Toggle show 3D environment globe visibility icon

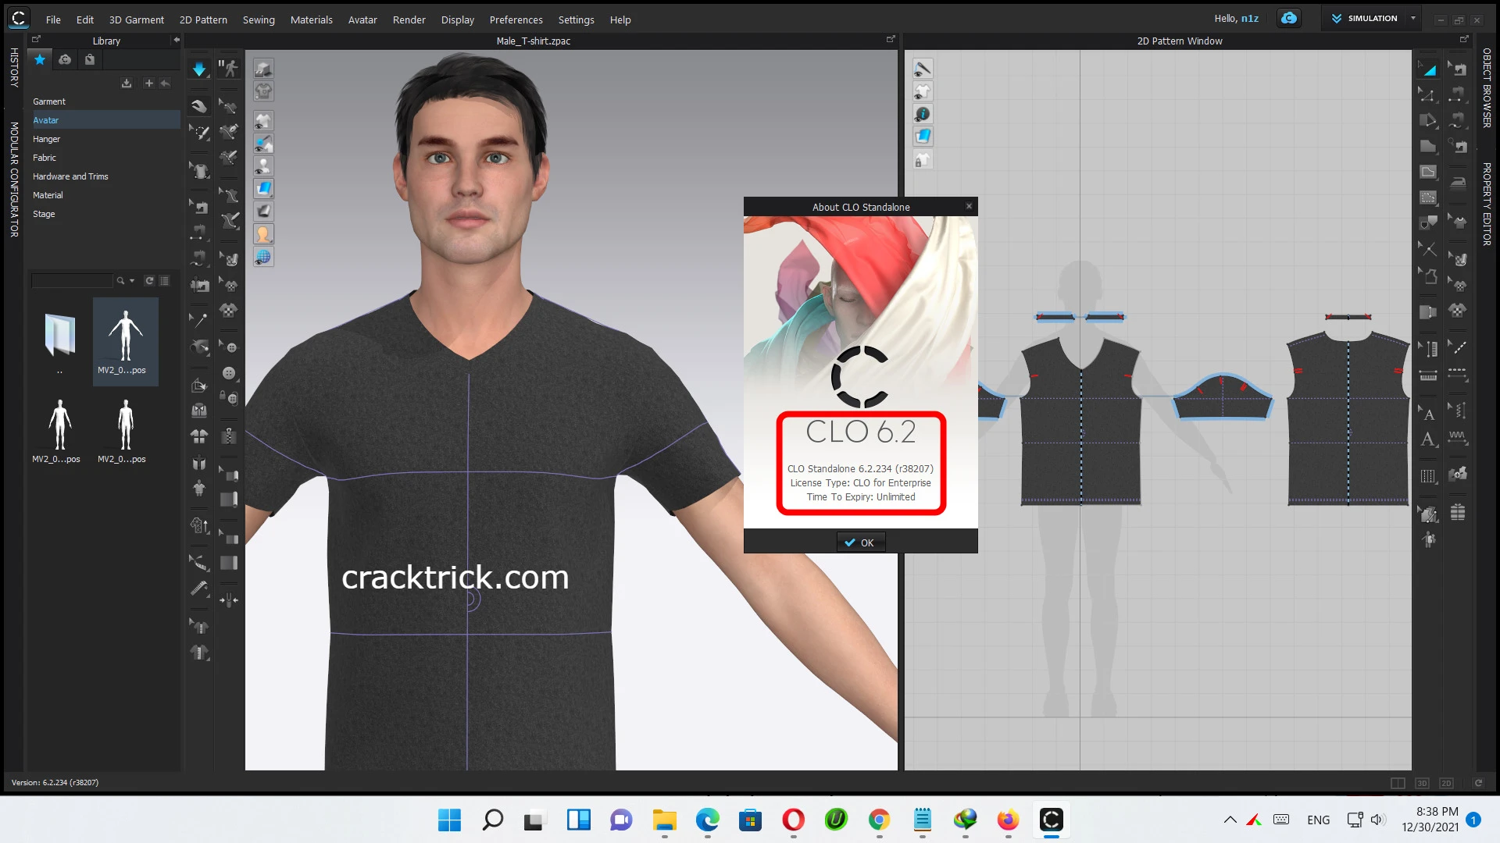tap(263, 257)
